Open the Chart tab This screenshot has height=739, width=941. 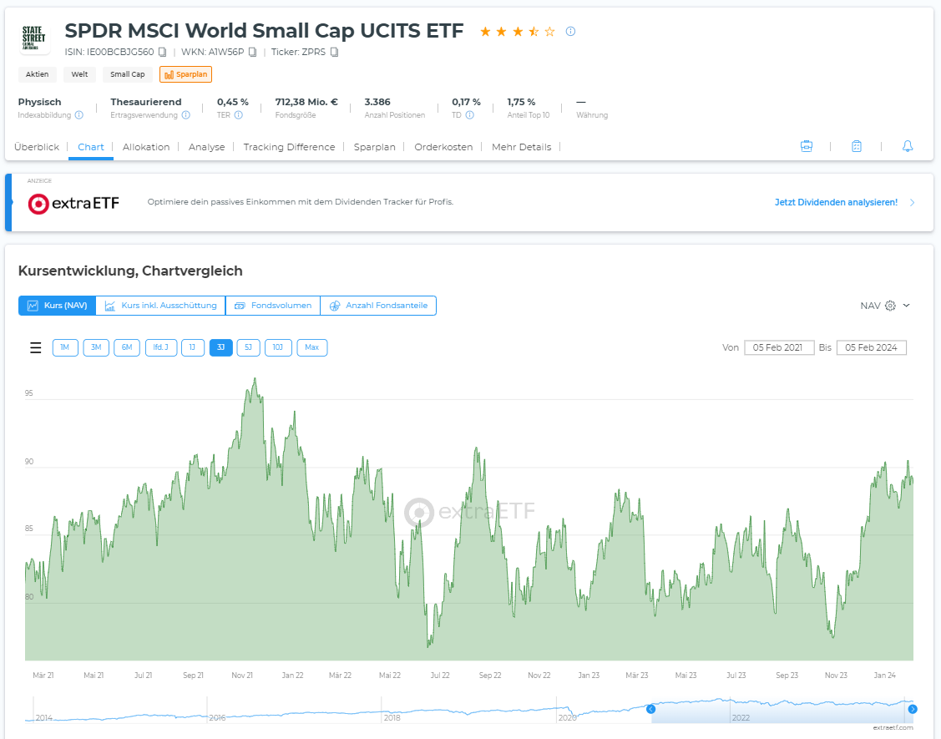(x=91, y=147)
